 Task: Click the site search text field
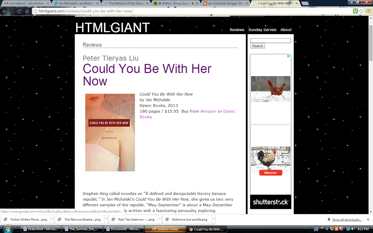270,41
